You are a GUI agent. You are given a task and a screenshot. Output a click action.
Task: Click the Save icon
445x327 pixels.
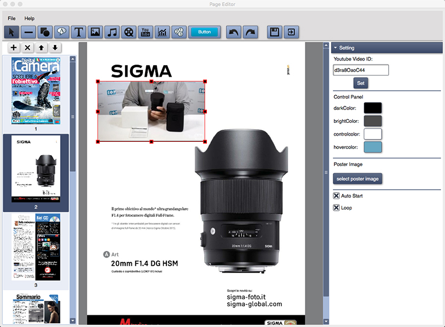click(x=273, y=32)
